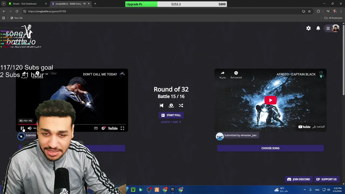Open the left video on YouTube
The width and height of the screenshot is (345, 194).
(x=113, y=128)
